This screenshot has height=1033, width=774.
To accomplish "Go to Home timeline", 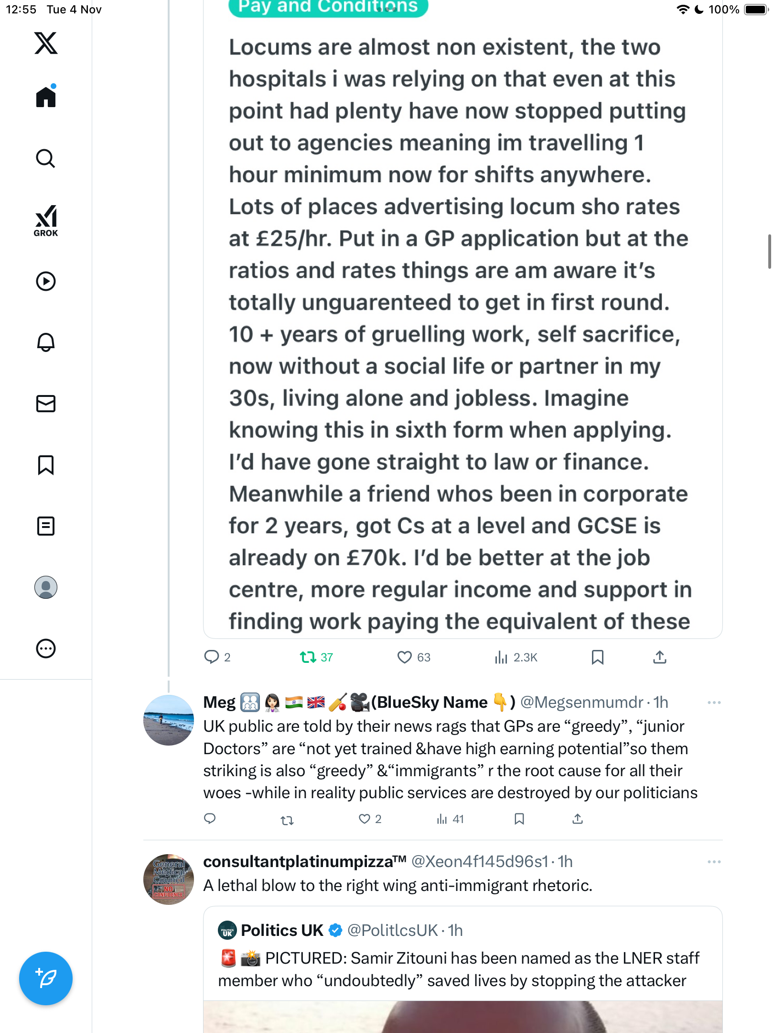I will [x=46, y=97].
